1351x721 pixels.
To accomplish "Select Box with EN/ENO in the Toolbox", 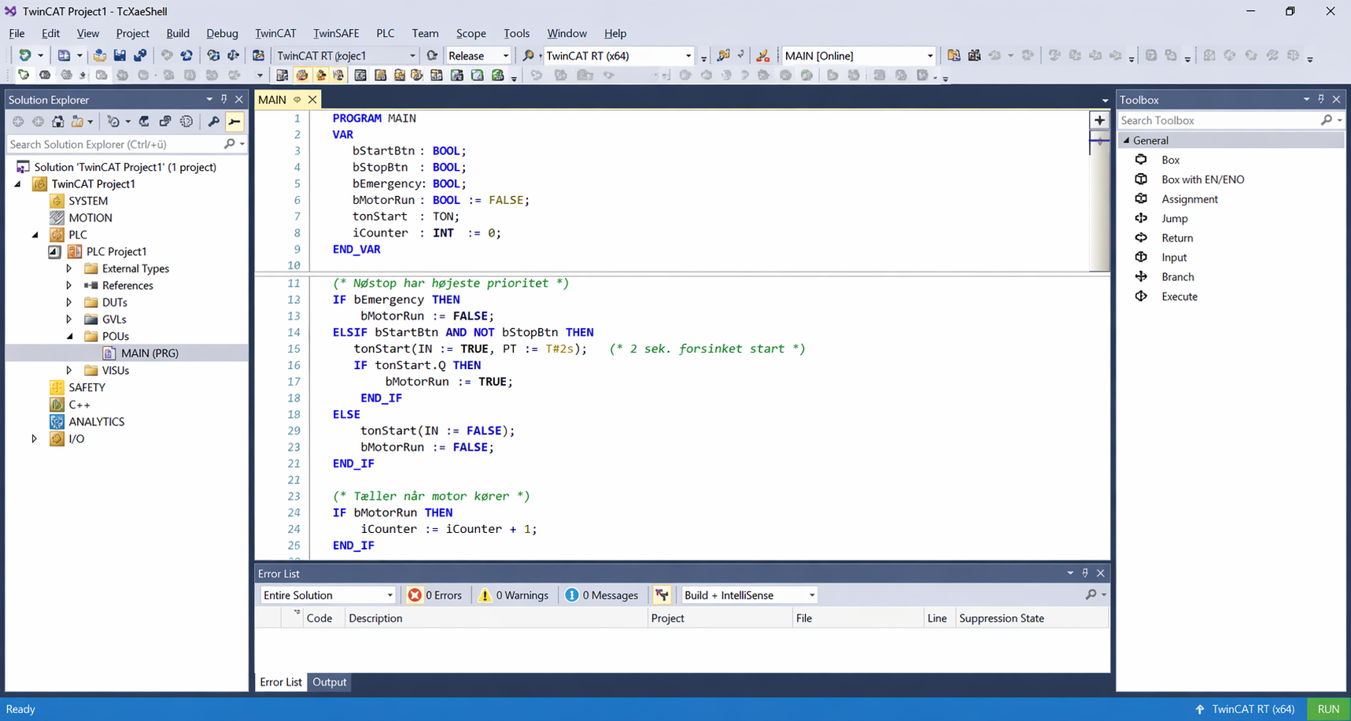I will pos(1202,179).
